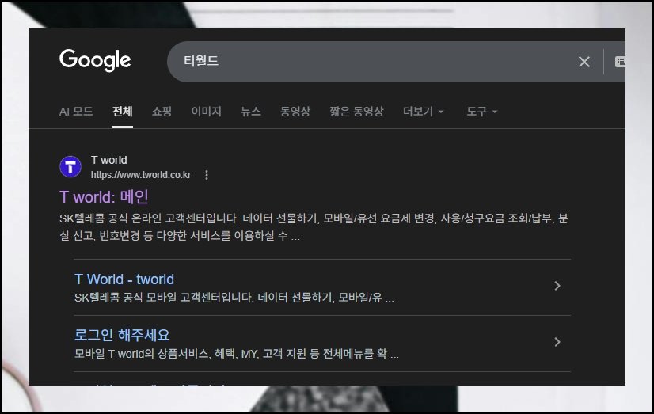Click the snippet starting SK텔레콤 공식 온라인 고객센터입니다
The image size is (654, 414).
coord(314,227)
